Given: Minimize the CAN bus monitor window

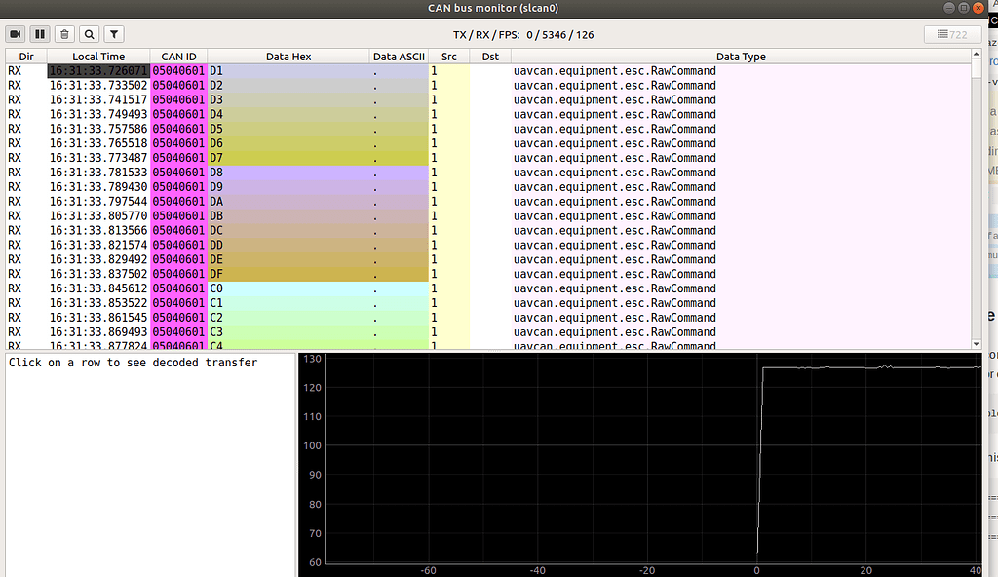Looking at the screenshot, I should (x=949, y=8).
